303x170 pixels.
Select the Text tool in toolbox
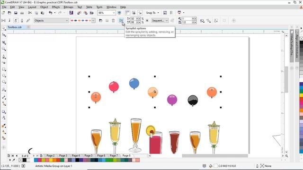(4, 90)
